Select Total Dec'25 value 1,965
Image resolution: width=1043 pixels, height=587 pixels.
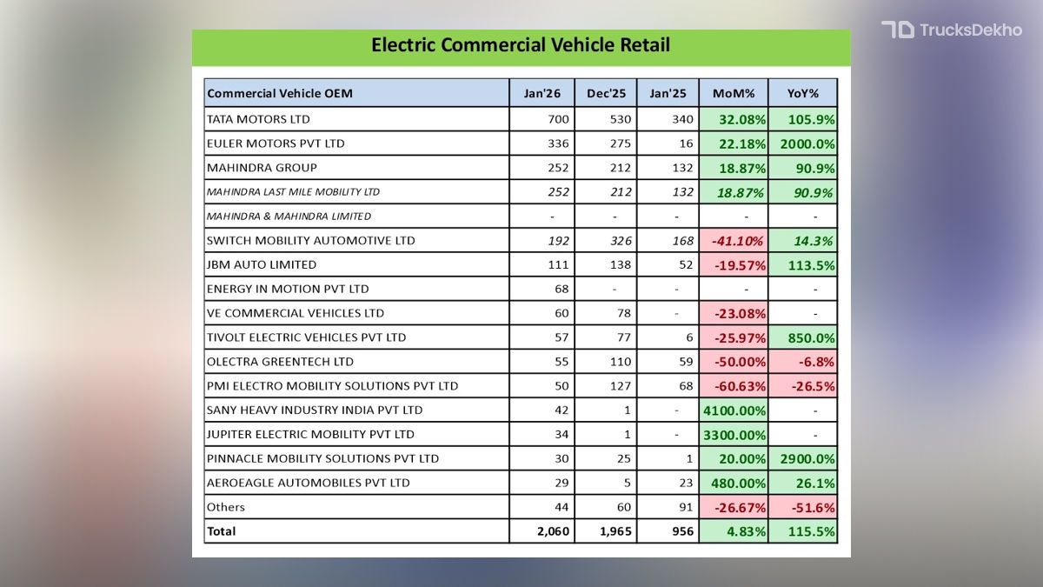click(615, 531)
